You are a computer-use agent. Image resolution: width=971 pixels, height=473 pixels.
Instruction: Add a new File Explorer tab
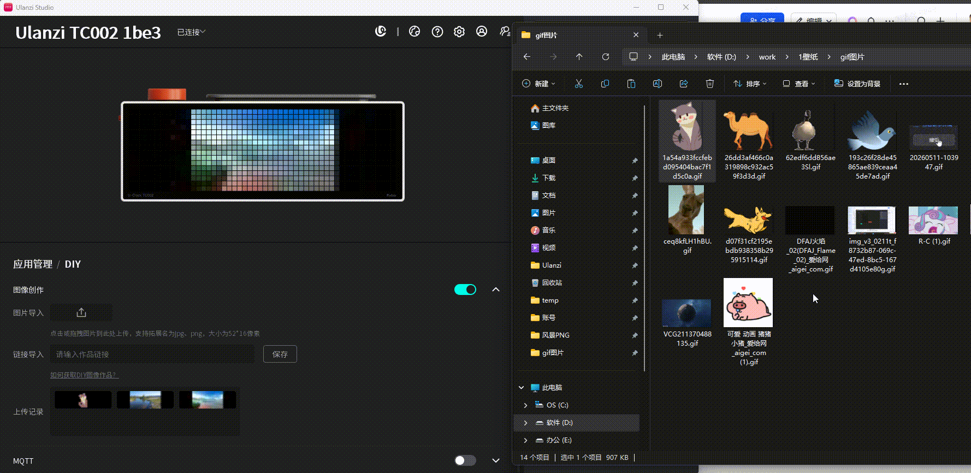point(660,35)
